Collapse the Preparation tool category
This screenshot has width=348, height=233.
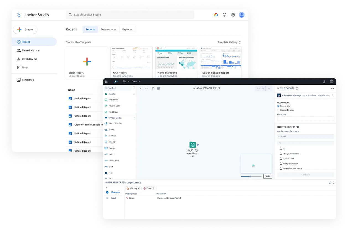(x=134, y=118)
